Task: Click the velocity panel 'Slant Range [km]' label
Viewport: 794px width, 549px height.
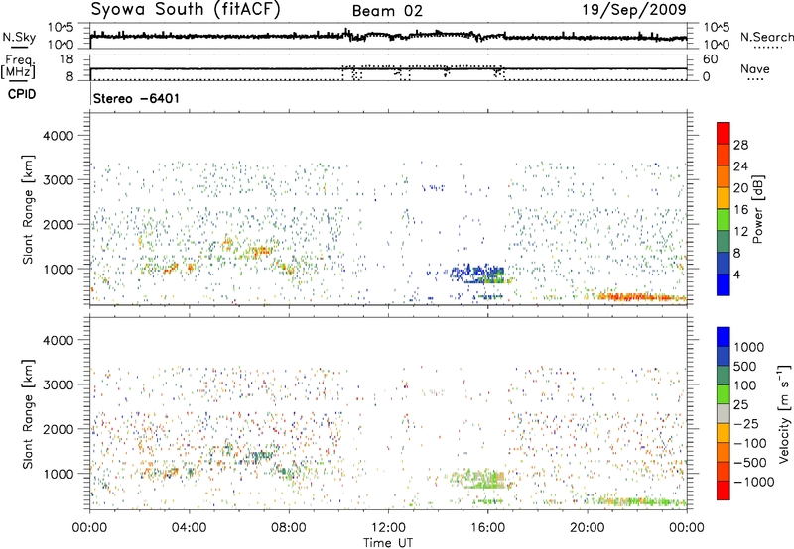Action: [x=28, y=413]
